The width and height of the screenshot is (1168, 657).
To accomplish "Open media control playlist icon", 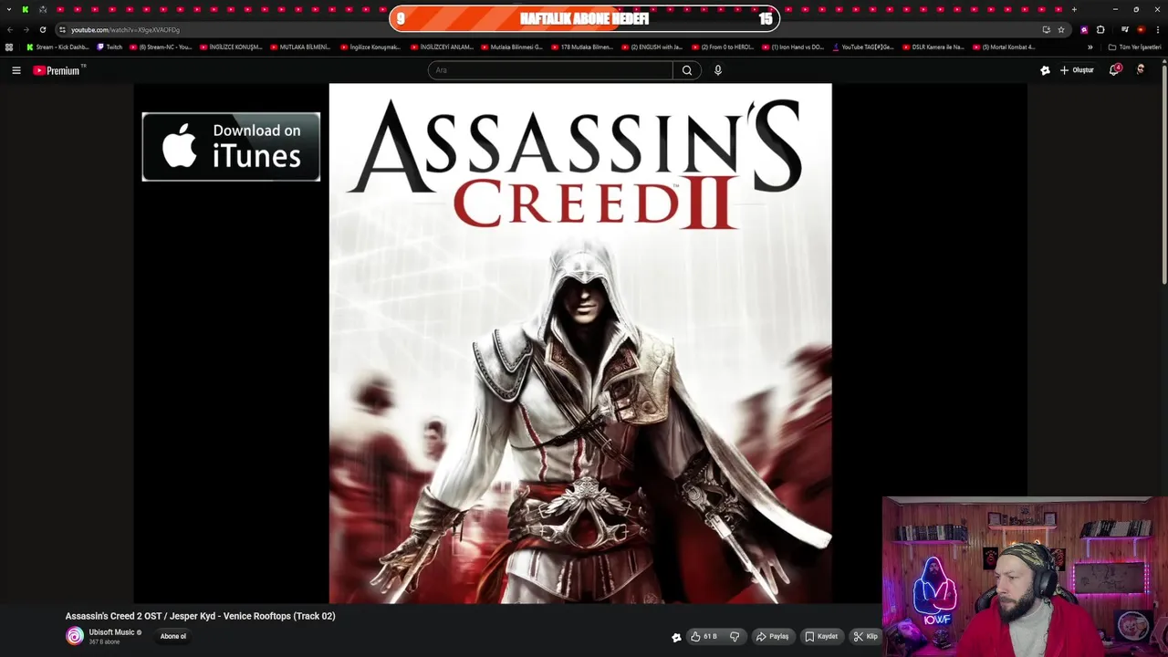I will (x=1125, y=29).
